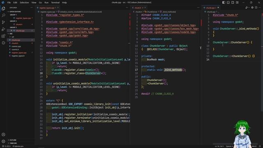Open the dropdown arrow beside Run code
This screenshot has width=263, height=148.
click(x=249, y=8)
